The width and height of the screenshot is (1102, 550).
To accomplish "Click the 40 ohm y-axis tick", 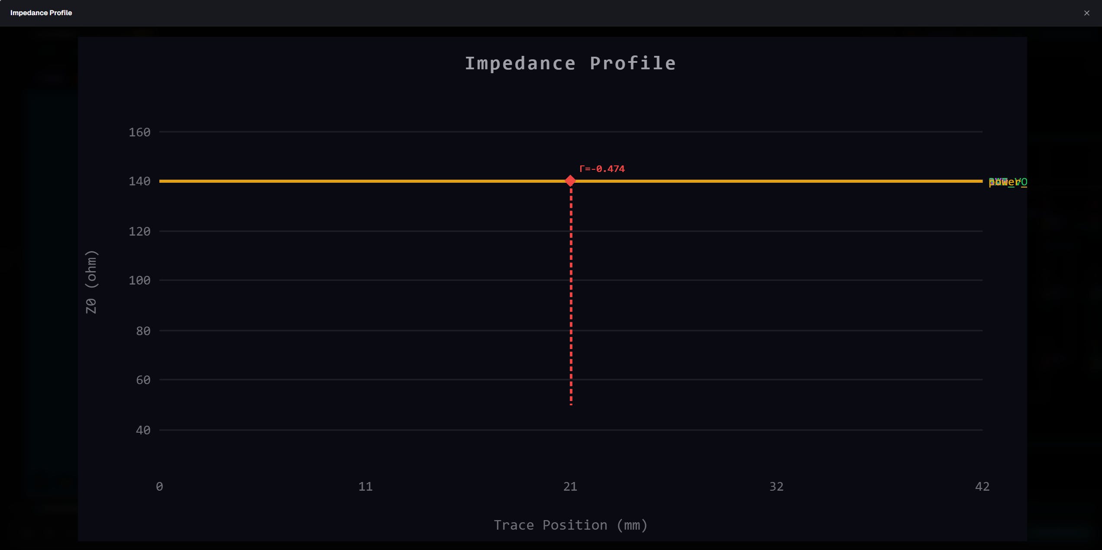I will pos(143,430).
